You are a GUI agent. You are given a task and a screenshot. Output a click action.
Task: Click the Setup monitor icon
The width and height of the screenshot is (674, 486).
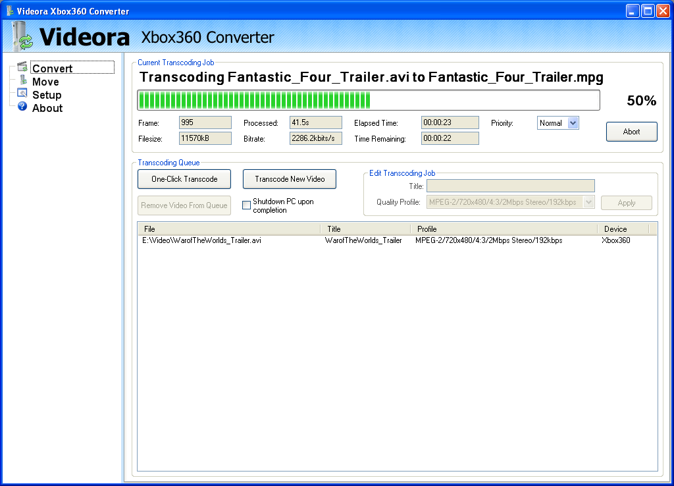22,94
